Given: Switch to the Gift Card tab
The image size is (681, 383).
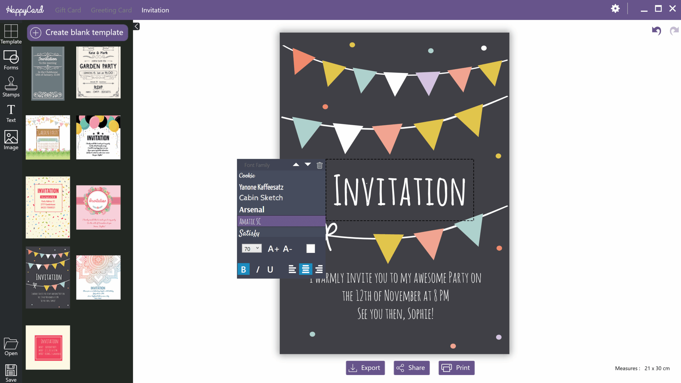Looking at the screenshot, I should [68, 10].
